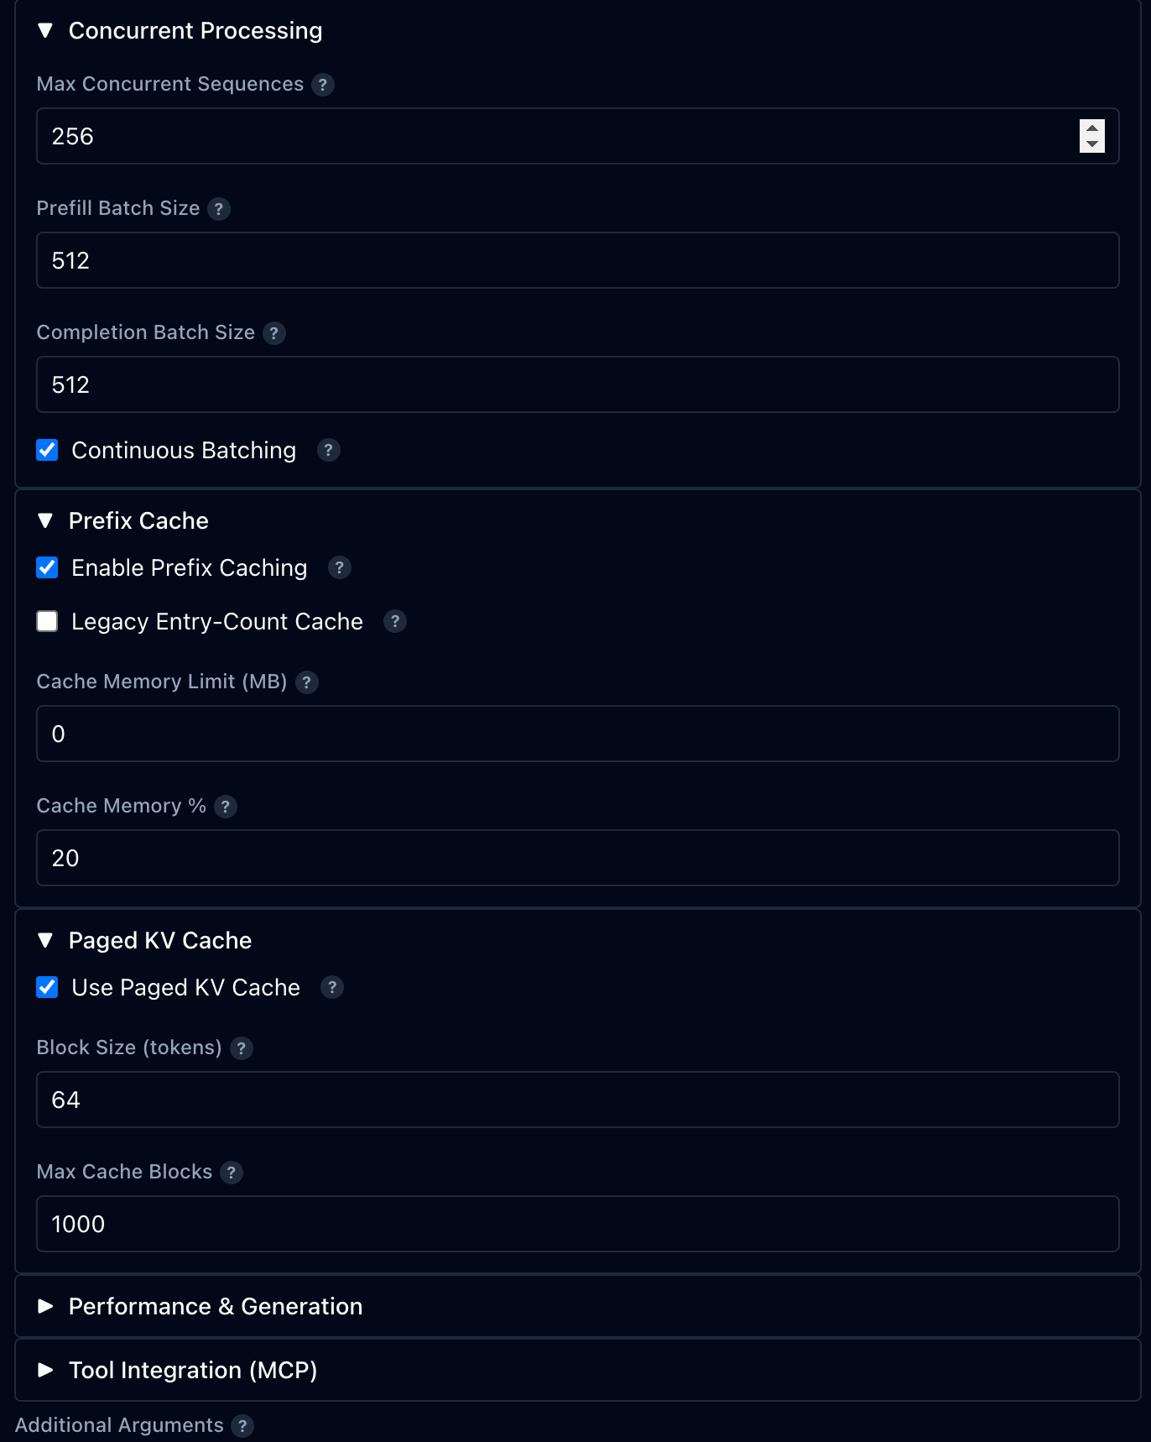The image size is (1151, 1442).
Task: Expand the Tool Integration (MCP) section
Action: [x=46, y=1371]
